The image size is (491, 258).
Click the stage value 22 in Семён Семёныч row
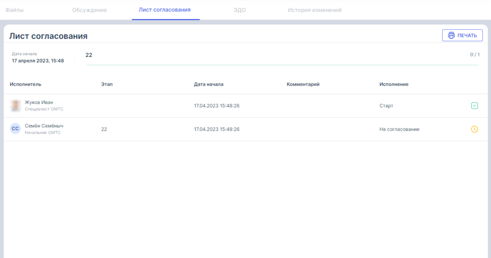click(x=104, y=129)
